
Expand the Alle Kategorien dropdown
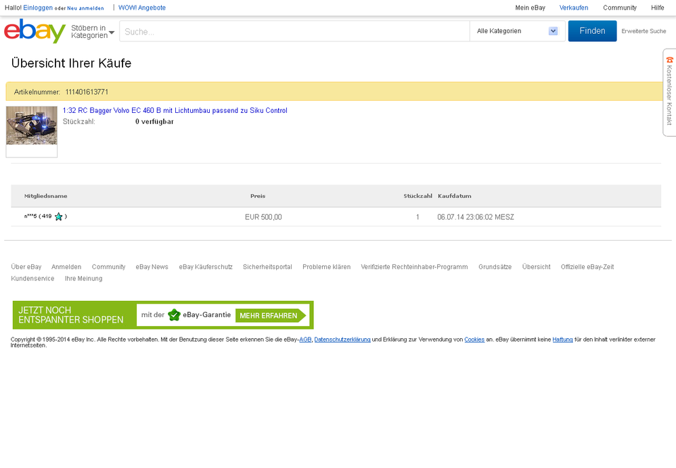pyautogui.click(x=517, y=31)
